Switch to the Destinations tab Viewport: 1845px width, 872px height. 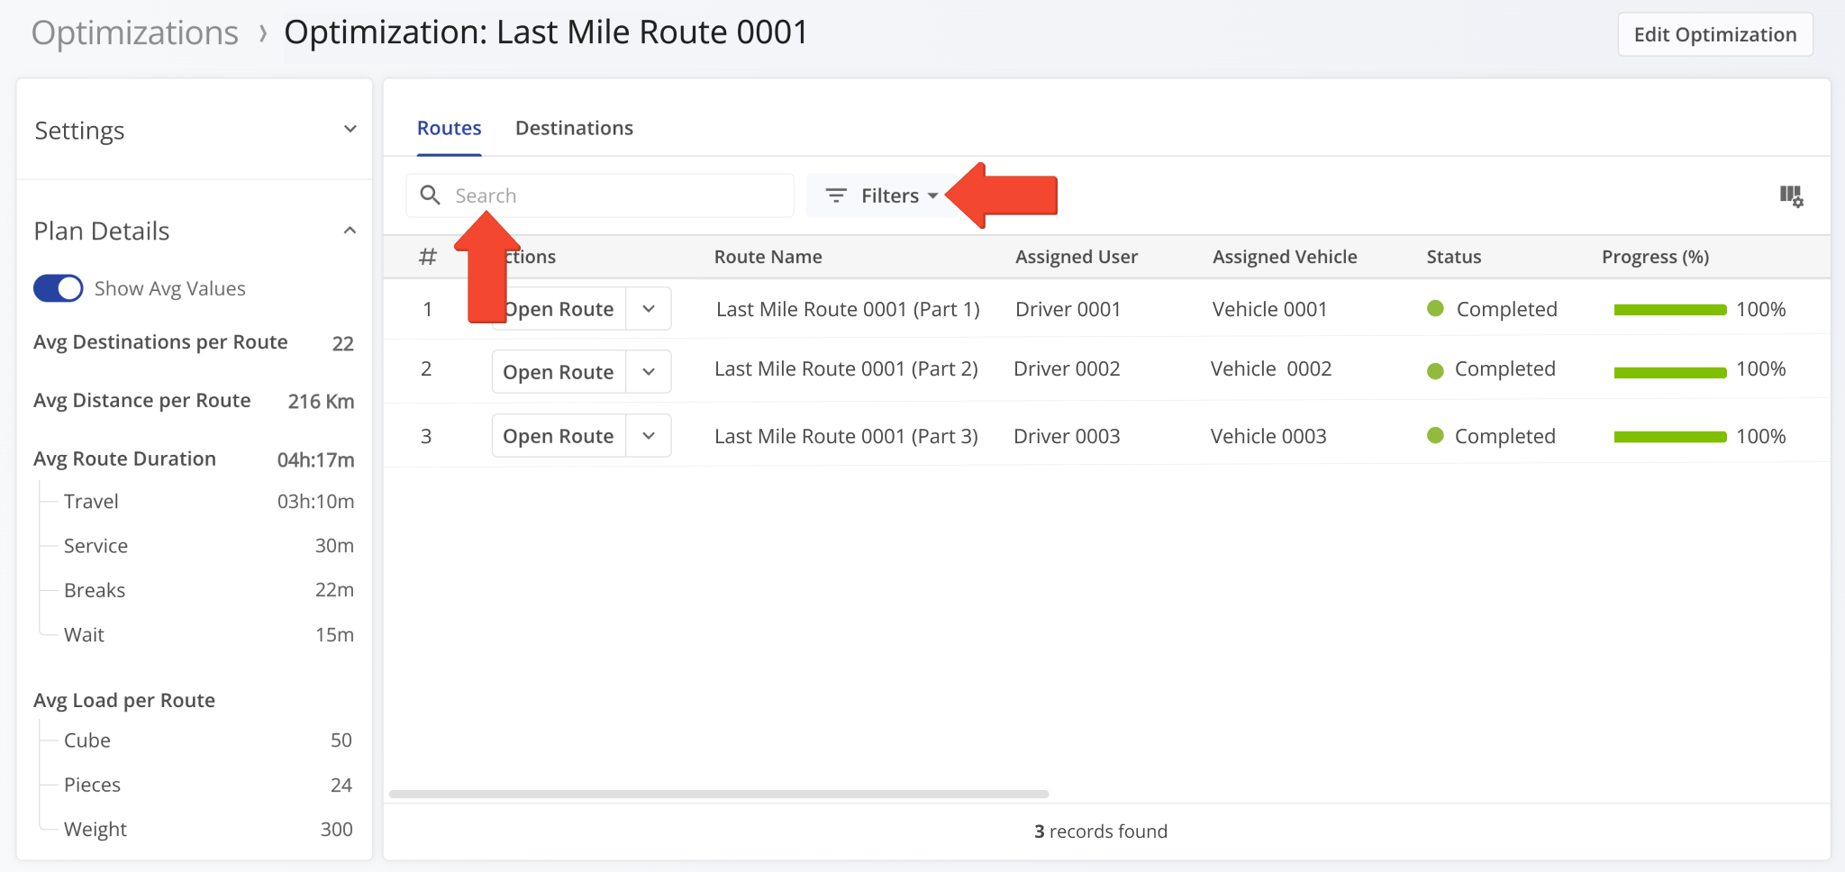click(574, 128)
